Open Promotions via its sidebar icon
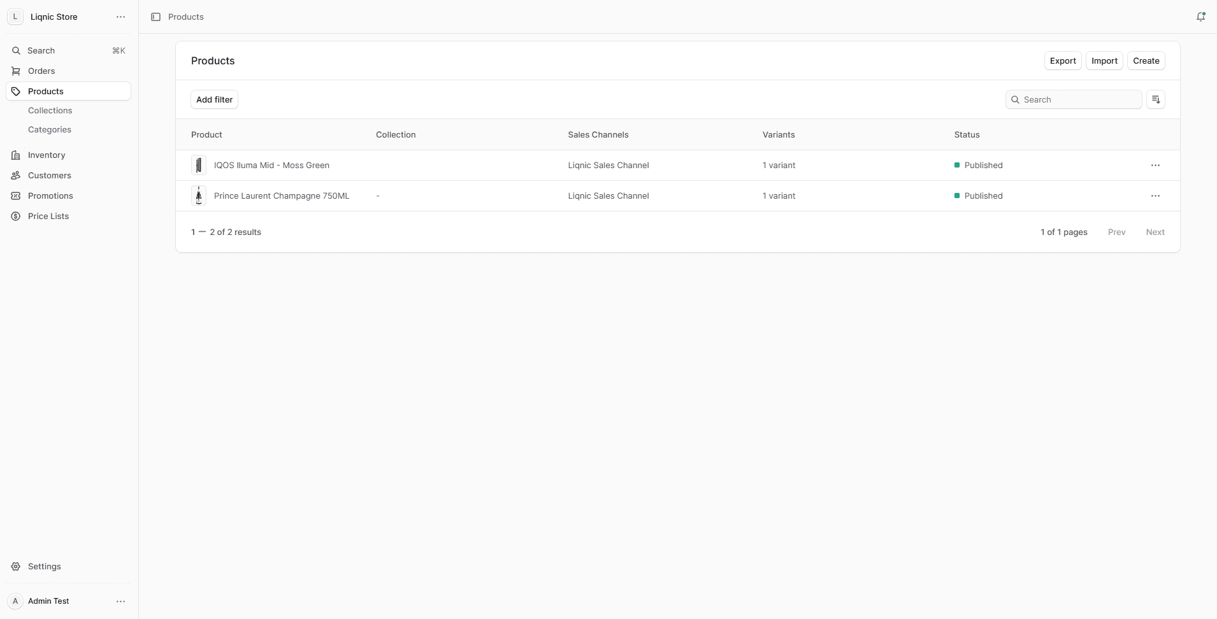This screenshot has width=1217, height=619. click(15, 196)
